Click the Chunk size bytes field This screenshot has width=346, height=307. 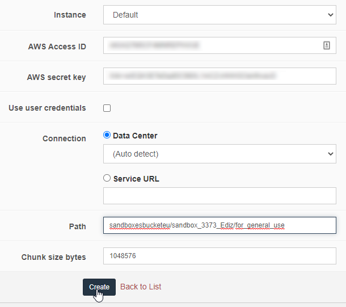click(x=219, y=256)
